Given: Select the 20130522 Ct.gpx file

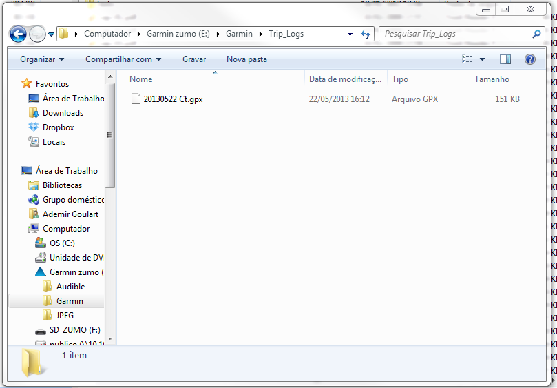Looking at the screenshot, I should coord(173,99).
